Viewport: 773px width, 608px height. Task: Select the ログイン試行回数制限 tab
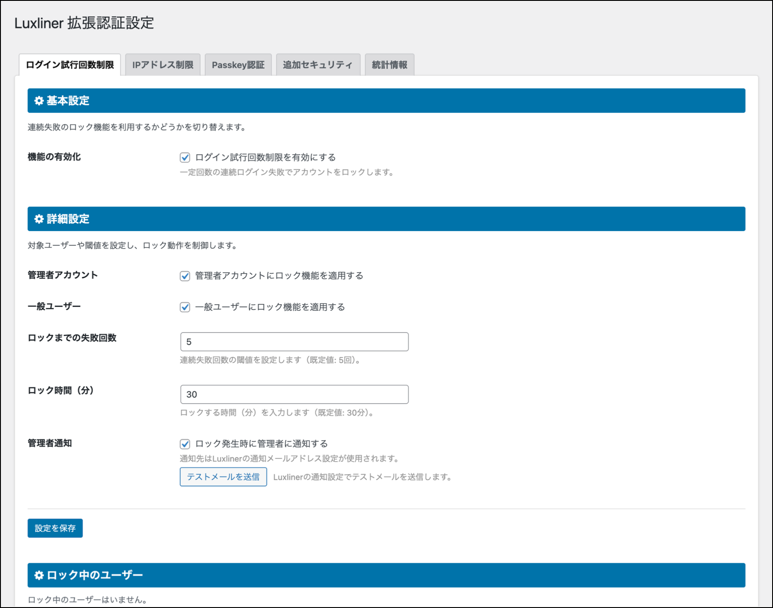(70, 65)
